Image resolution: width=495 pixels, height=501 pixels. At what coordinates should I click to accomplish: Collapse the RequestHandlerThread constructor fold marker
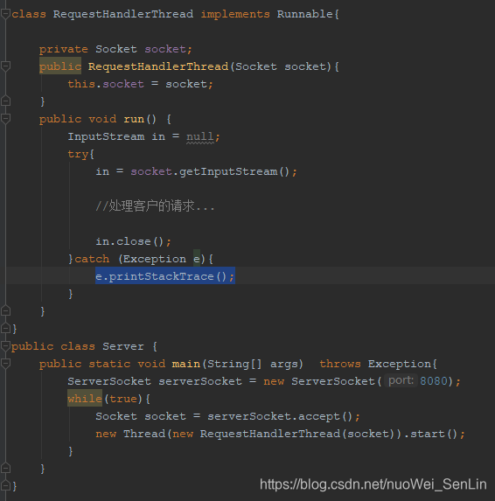click(x=5, y=66)
